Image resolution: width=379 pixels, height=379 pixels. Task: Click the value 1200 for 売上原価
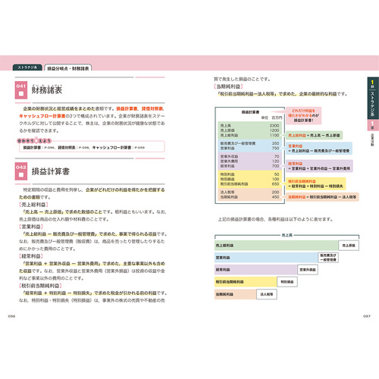pos(274,130)
